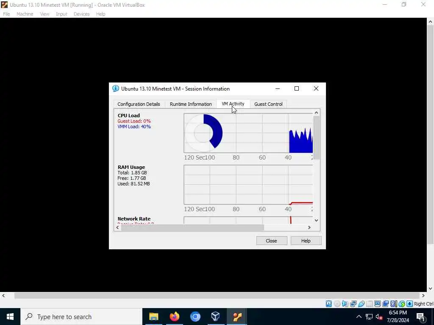
Task: Click the CPU load donut chart
Action: [x=203, y=133]
